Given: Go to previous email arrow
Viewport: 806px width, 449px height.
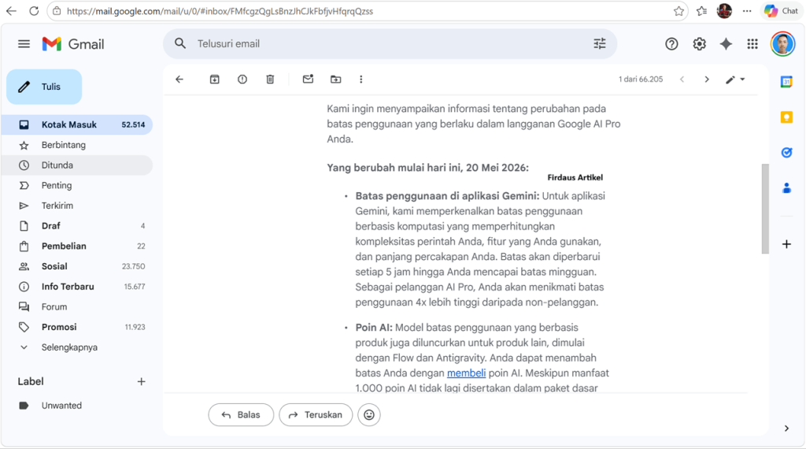Looking at the screenshot, I should [x=682, y=80].
